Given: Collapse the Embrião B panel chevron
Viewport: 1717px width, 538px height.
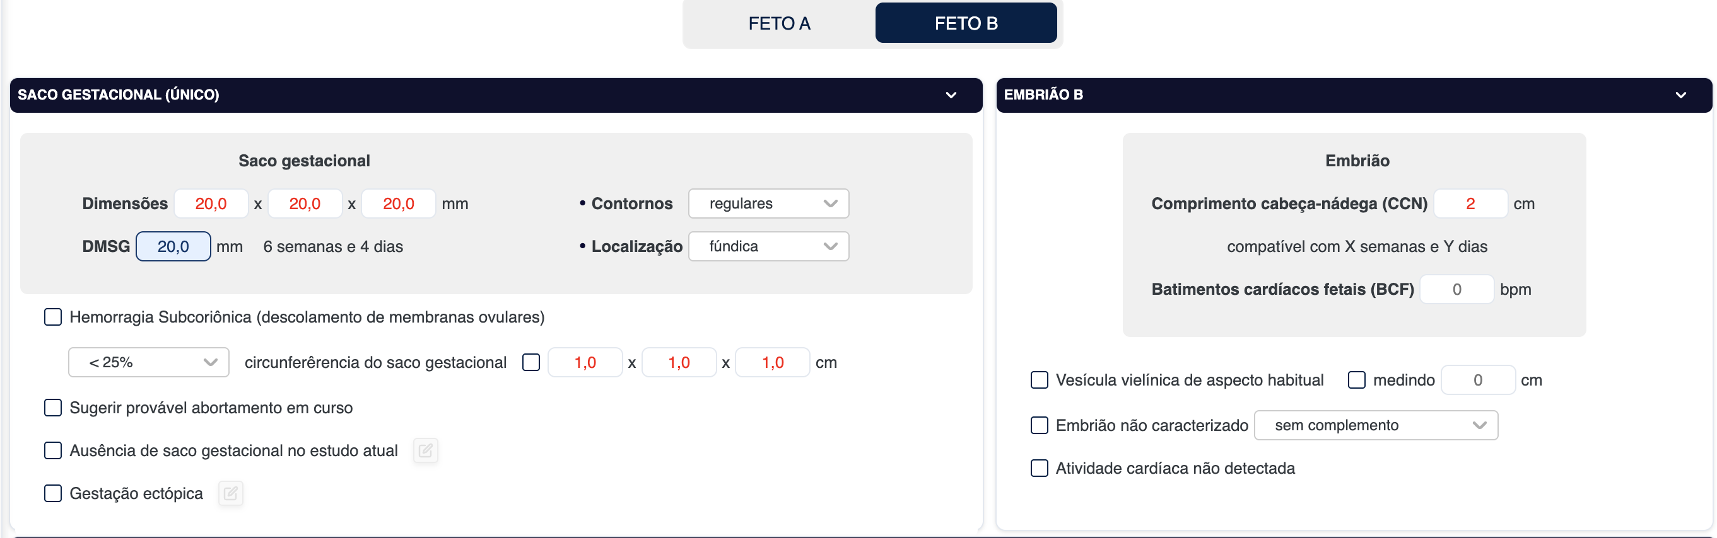Looking at the screenshot, I should pos(1680,95).
